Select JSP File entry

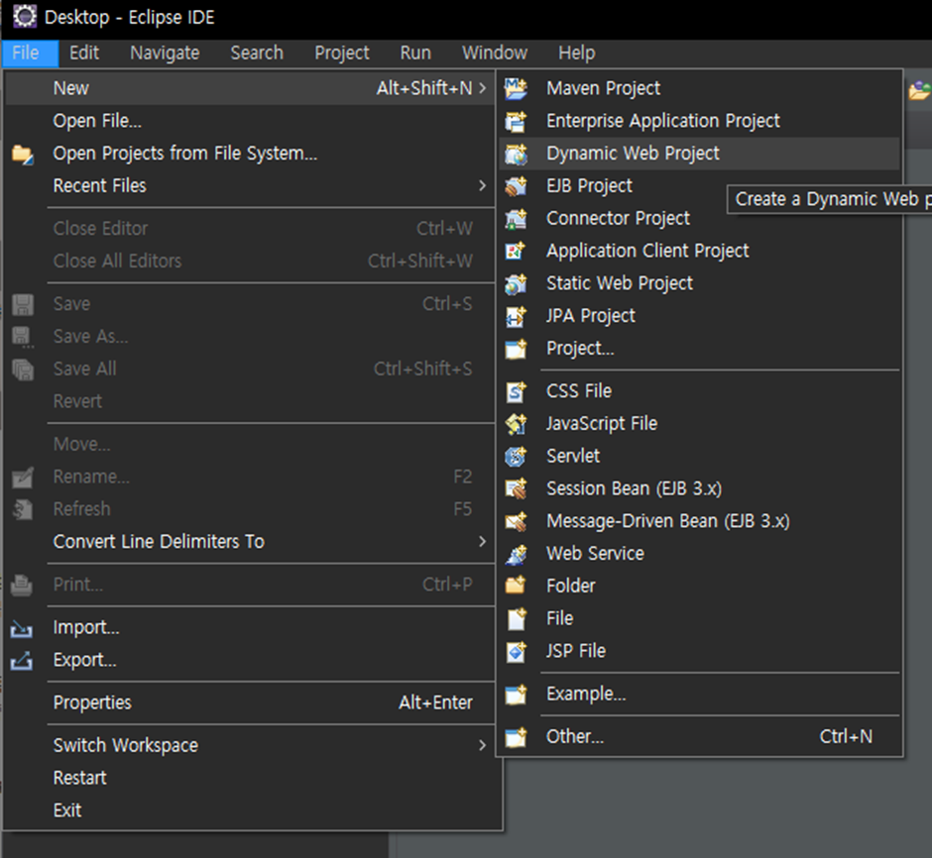(700, 651)
